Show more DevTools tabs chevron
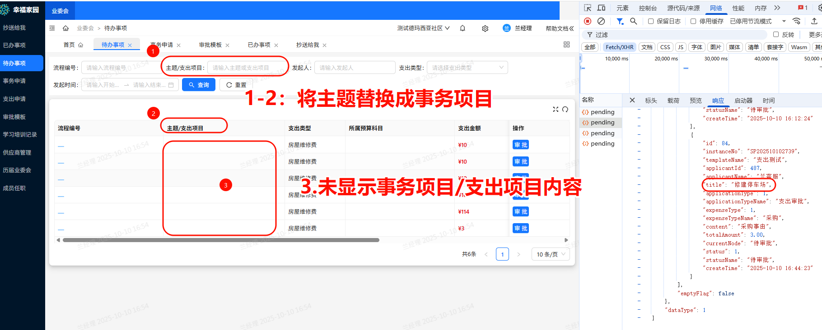This screenshot has width=822, height=330. click(x=777, y=8)
